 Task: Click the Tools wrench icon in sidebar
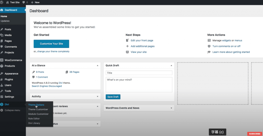coord(2,91)
